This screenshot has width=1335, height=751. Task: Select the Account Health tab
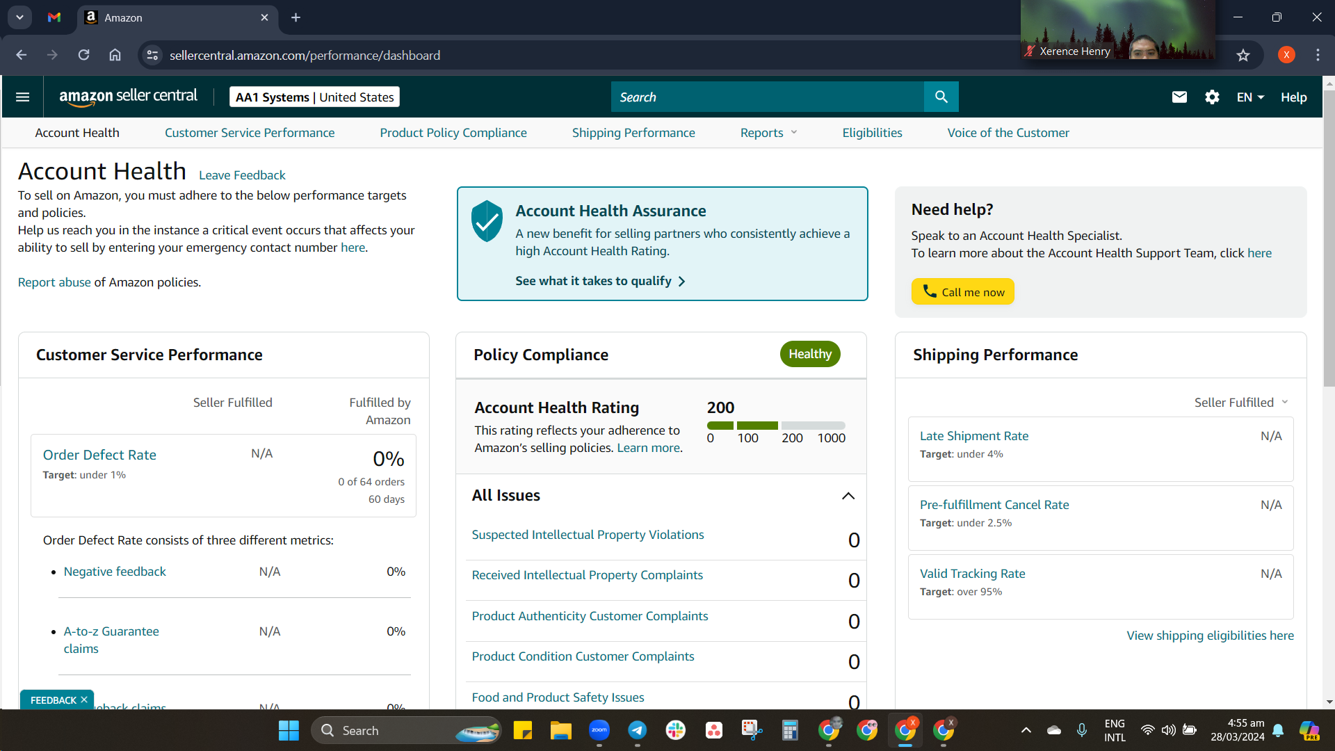click(x=77, y=133)
